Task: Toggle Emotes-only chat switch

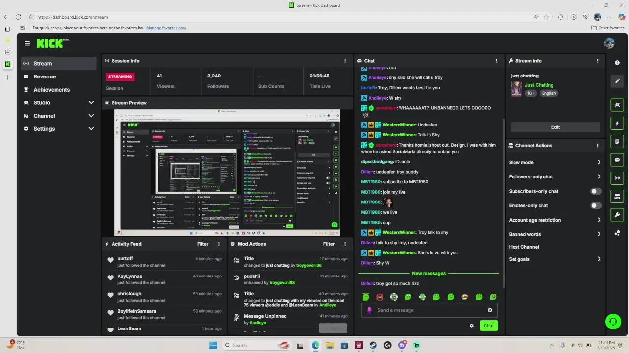Action: (596, 206)
